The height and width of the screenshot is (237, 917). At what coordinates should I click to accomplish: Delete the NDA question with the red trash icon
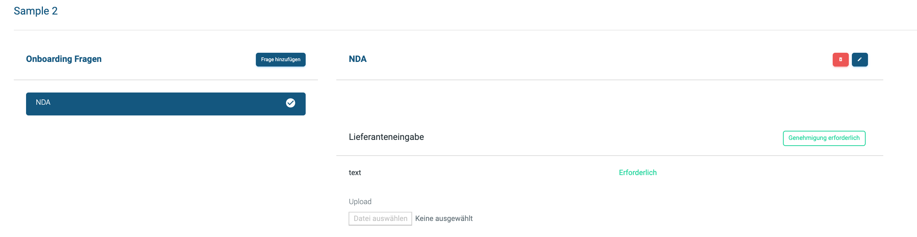pos(840,60)
